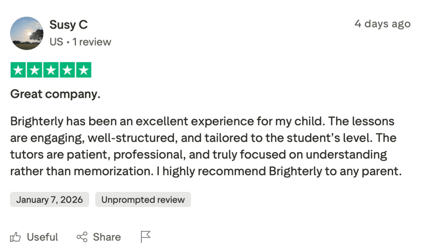
Task: Click the flag icon to report the review
Action: [x=145, y=236]
